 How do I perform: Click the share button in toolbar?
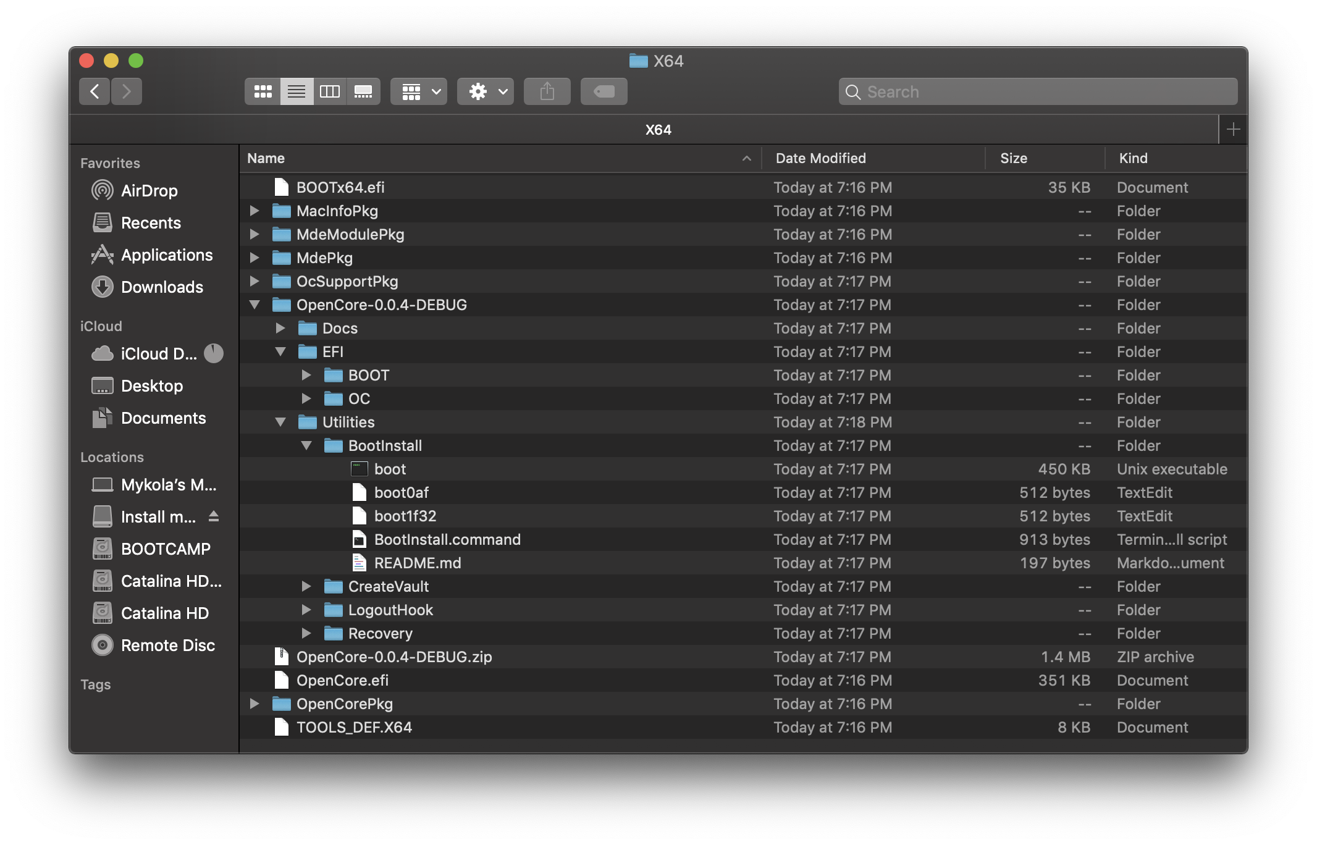(x=547, y=90)
